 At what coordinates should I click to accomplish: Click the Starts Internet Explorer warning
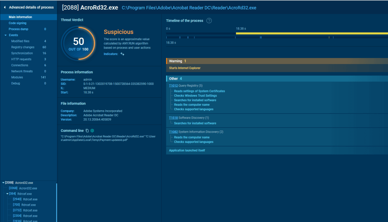185,68
